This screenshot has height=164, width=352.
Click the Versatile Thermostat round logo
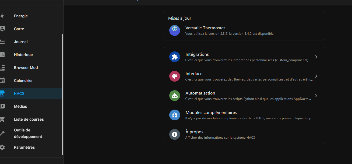click(x=175, y=30)
